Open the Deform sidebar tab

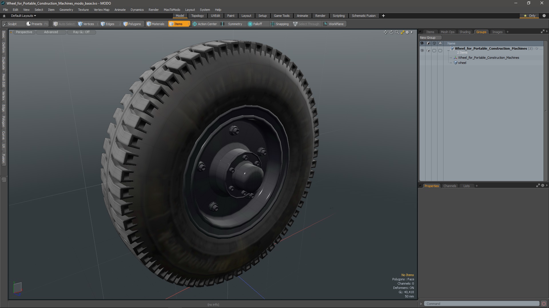(3, 48)
